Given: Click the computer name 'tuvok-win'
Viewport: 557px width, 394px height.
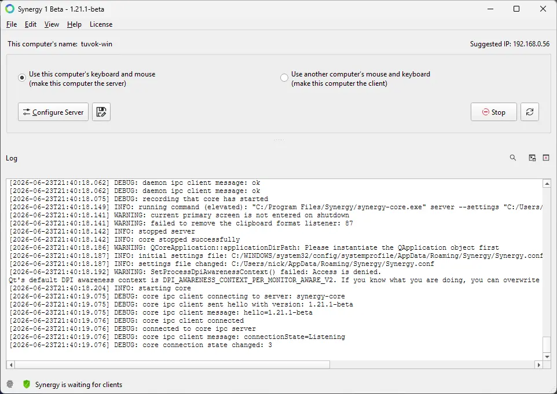Looking at the screenshot, I should pyautogui.click(x=97, y=44).
